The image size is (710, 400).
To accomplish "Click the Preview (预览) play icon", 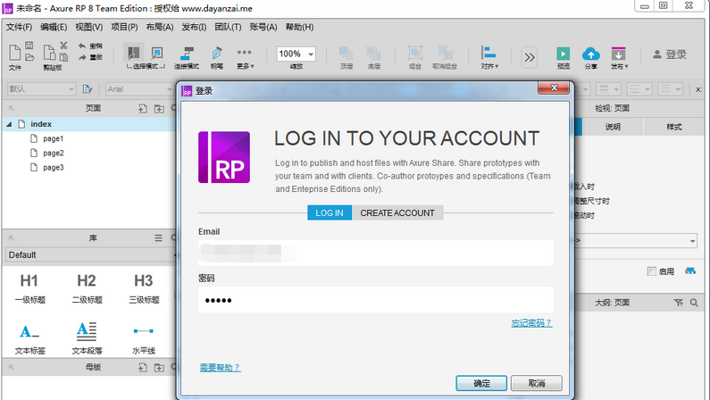I will click(x=563, y=54).
